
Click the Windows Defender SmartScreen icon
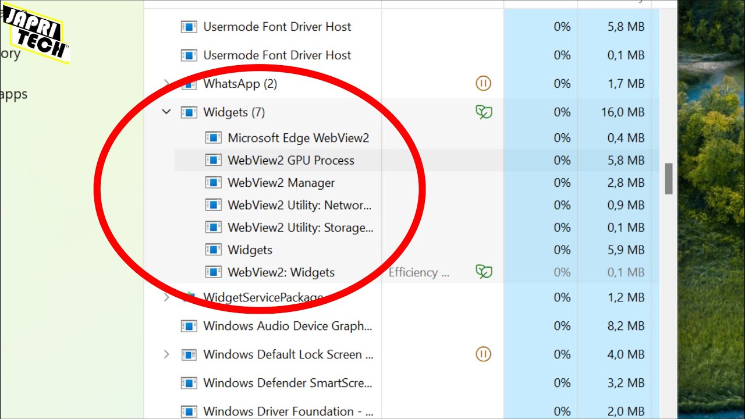[189, 383]
